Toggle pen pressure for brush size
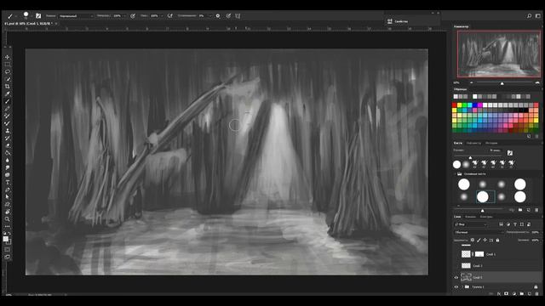Viewport: 545px width, 306px height. (228, 16)
